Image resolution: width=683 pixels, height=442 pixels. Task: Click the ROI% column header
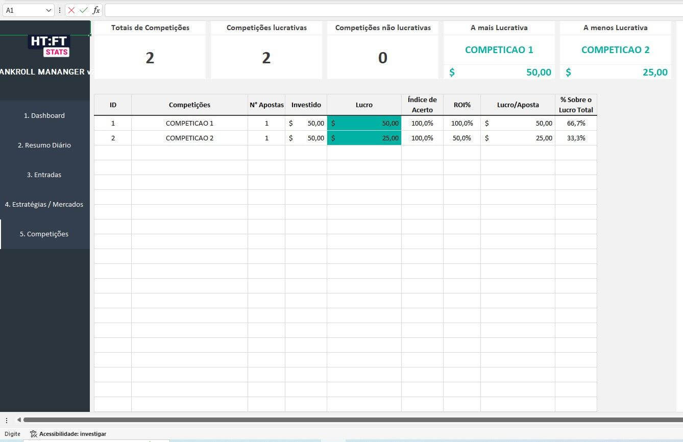pos(461,105)
